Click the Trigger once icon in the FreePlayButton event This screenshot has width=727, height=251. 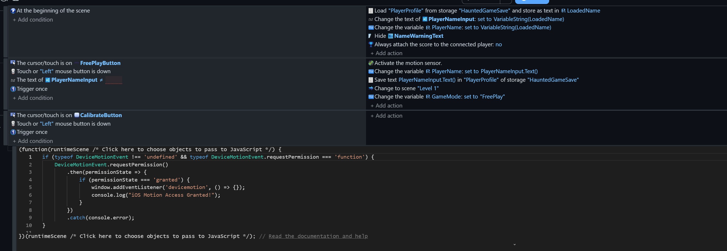[x=13, y=89]
